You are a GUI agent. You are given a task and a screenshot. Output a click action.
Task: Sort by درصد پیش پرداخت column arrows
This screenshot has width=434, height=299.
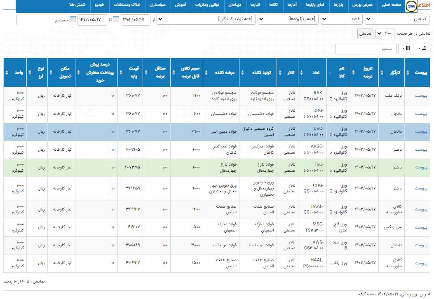(x=79, y=73)
